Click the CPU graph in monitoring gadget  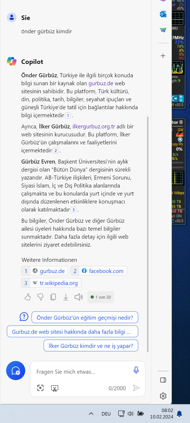point(178,67)
